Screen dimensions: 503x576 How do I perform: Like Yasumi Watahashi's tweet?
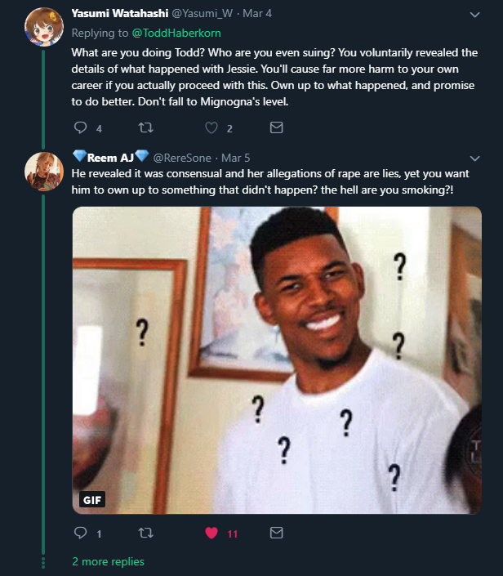click(211, 127)
